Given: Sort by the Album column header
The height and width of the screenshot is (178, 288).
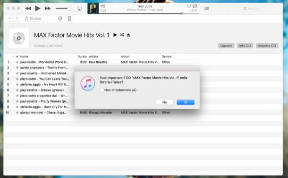Looking at the screenshot, I should coord(125,57).
